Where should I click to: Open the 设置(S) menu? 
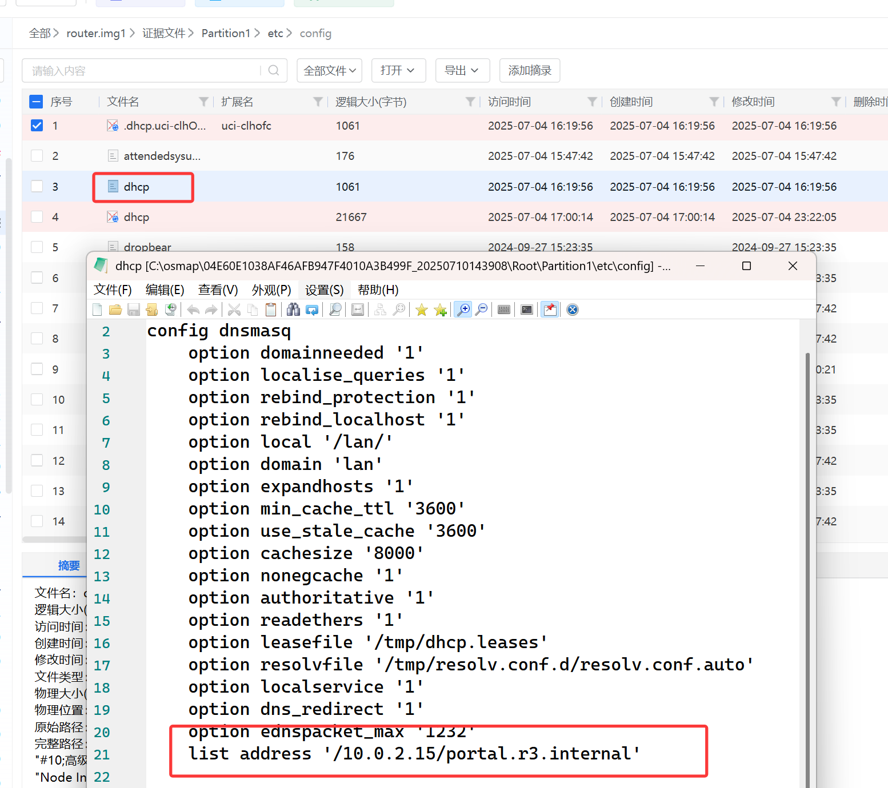click(324, 290)
